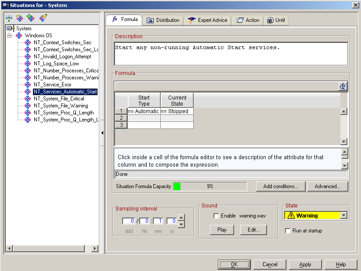Screen dimensions: 361x271
Task: Increase the sampling interval with up spinner
Action: coord(181,218)
